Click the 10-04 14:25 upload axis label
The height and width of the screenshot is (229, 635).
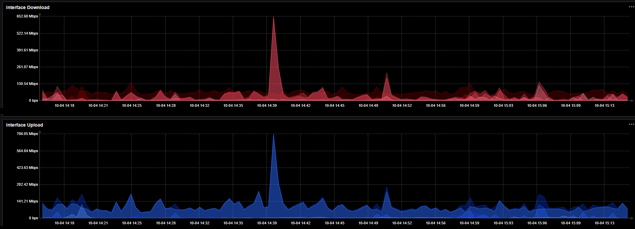132,223
